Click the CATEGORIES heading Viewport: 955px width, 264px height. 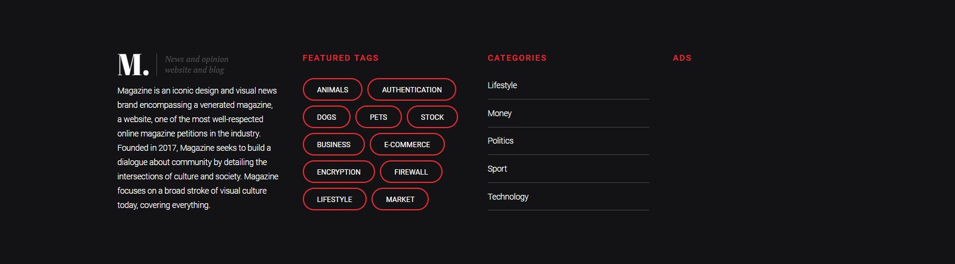coord(517,58)
